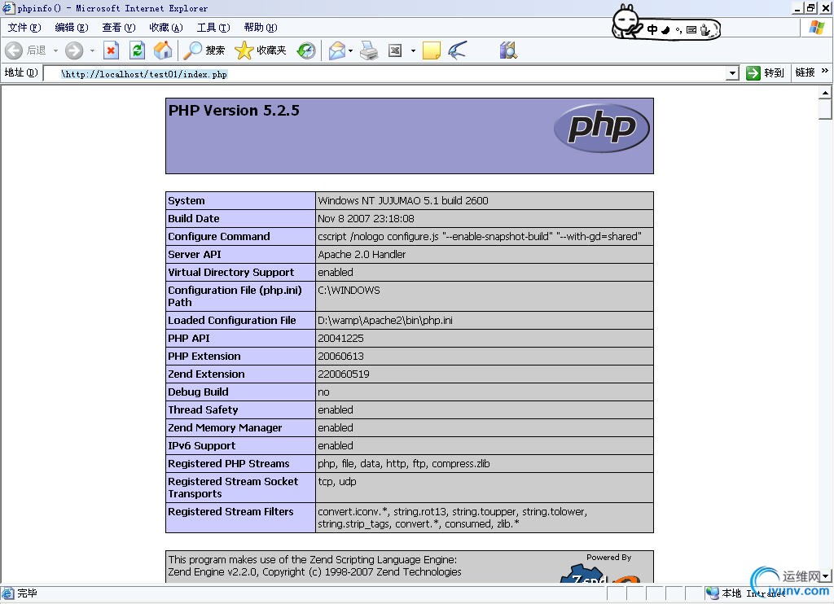Click the PHP Version 5.2.5 heading
This screenshot has height=604, width=834.
[234, 111]
